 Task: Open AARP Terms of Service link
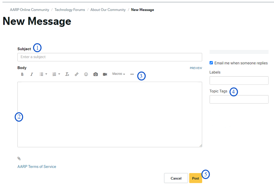(37, 166)
